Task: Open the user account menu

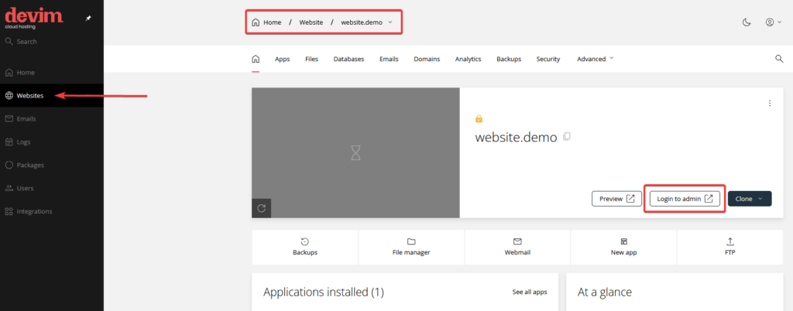Action: pos(773,22)
